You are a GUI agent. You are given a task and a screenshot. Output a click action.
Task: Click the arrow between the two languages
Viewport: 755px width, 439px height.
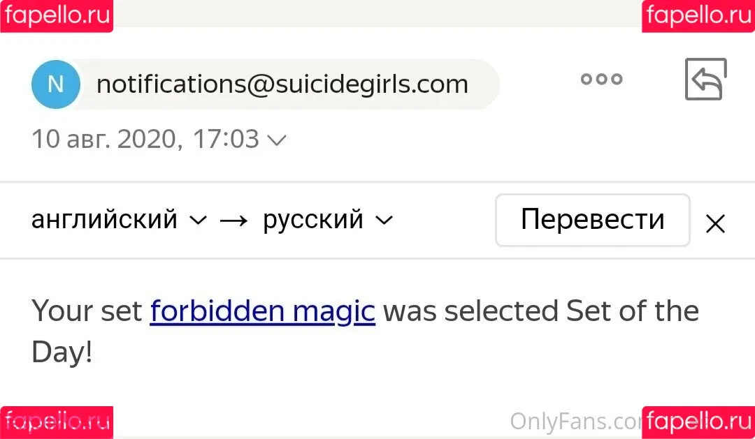point(234,221)
